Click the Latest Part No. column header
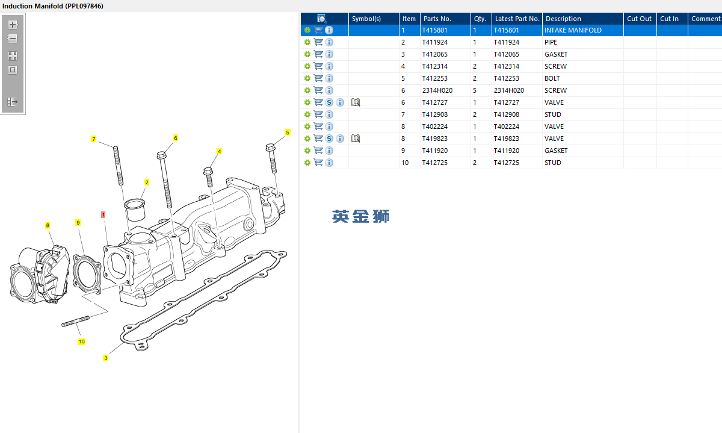The height and width of the screenshot is (433, 722). pyautogui.click(x=517, y=19)
